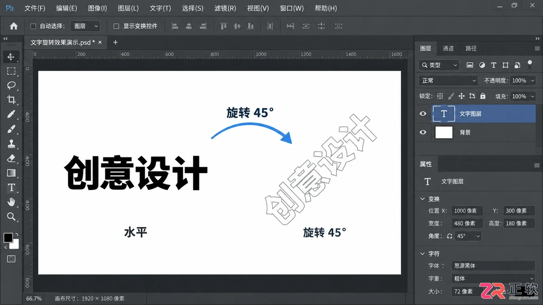Select the Zoom tool
This screenshot has width=543, height=305.
tap(11, 217)
